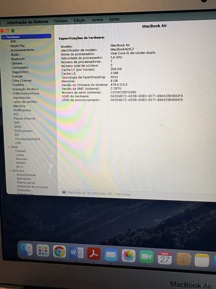Select Thunderbolt/USB4 in the sidebar
Image resolution: width=216 pixels, height=289 pixels.
[28, 139]
